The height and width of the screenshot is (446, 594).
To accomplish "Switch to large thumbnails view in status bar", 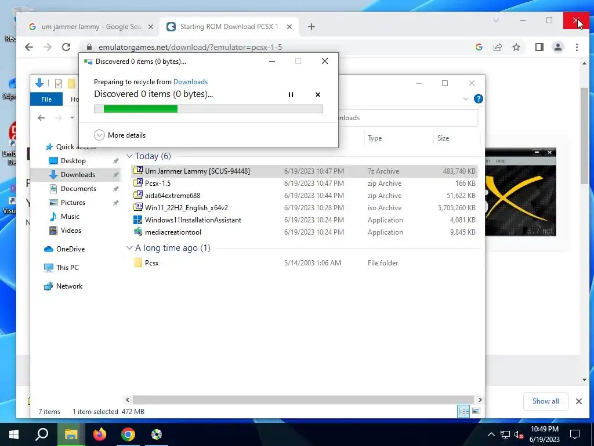I will [x=476, y=411].
